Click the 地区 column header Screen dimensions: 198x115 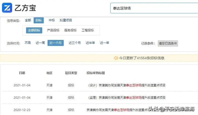(x=49, y=73)
